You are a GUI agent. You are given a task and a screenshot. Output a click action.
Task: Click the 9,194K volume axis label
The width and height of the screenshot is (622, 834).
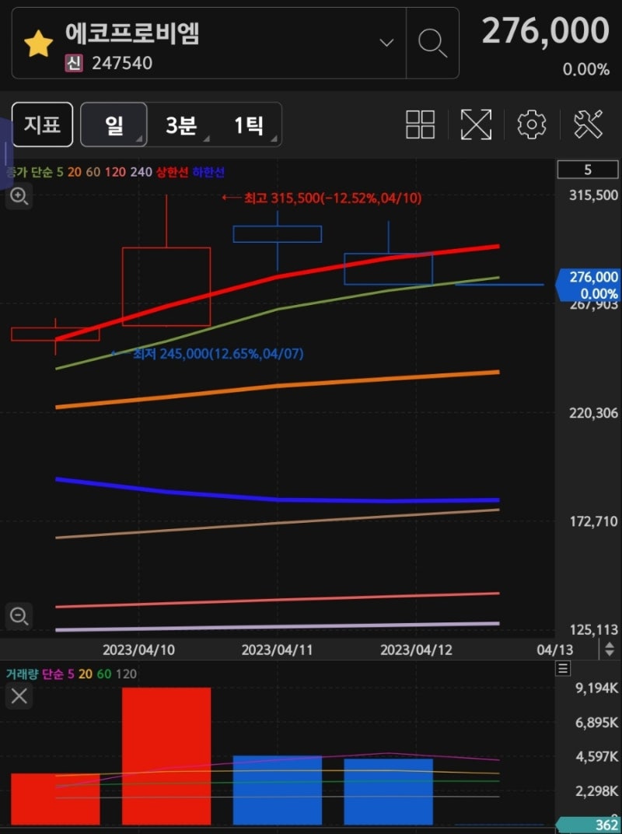tap(598, 688)
